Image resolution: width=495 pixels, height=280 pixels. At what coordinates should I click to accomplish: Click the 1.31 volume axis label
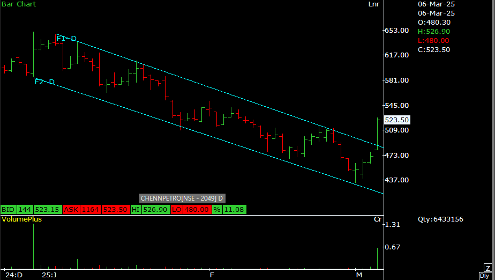pyautogui.click(x=392, y=225)
